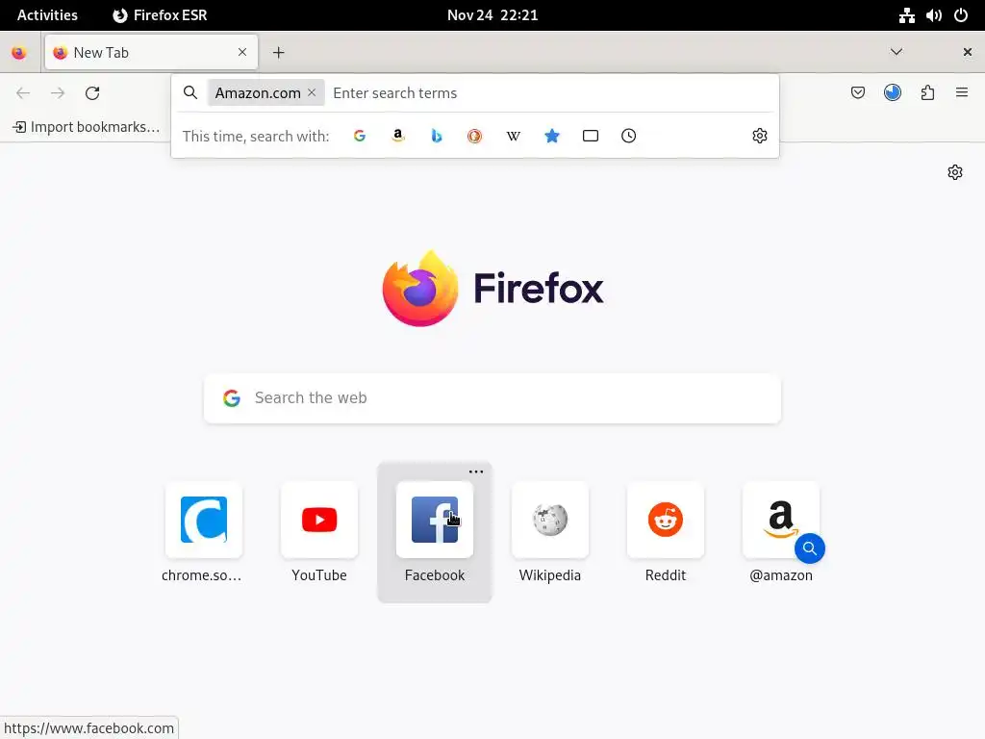The image size is (985, 739).
Task: Open the application hamburger menu
Action: pos(962,93)
